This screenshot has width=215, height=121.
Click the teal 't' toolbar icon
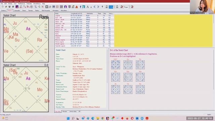pos(84,7)
